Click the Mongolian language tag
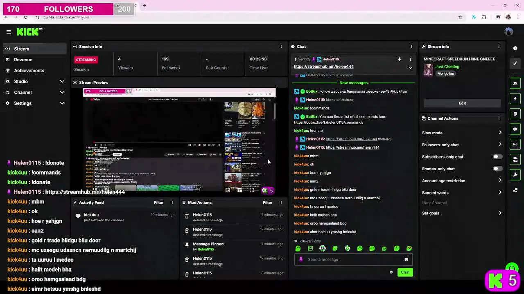The width and height of the screenshot is (524, 294). (445, 73)
